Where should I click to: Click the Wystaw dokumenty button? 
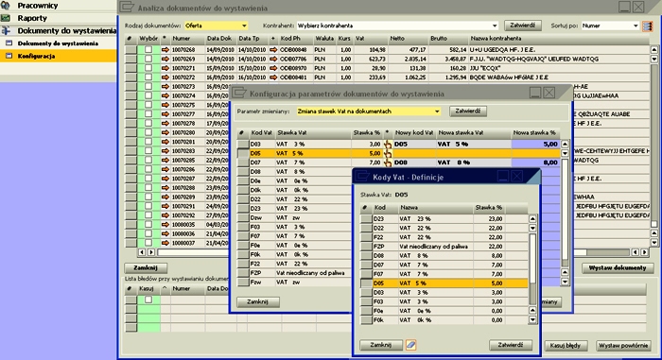618,268
